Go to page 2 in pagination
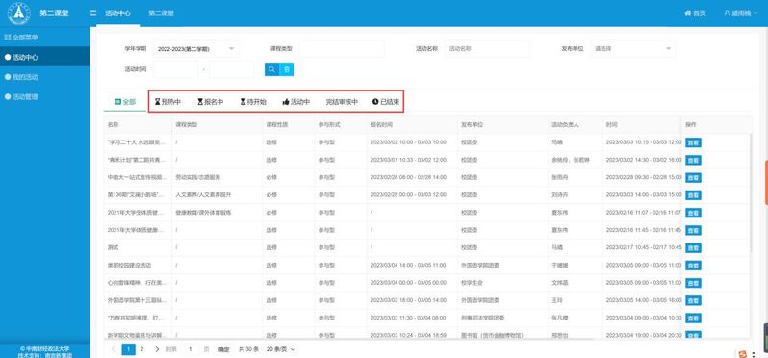Viewport: 768px width, 358px height. (142, 349)
